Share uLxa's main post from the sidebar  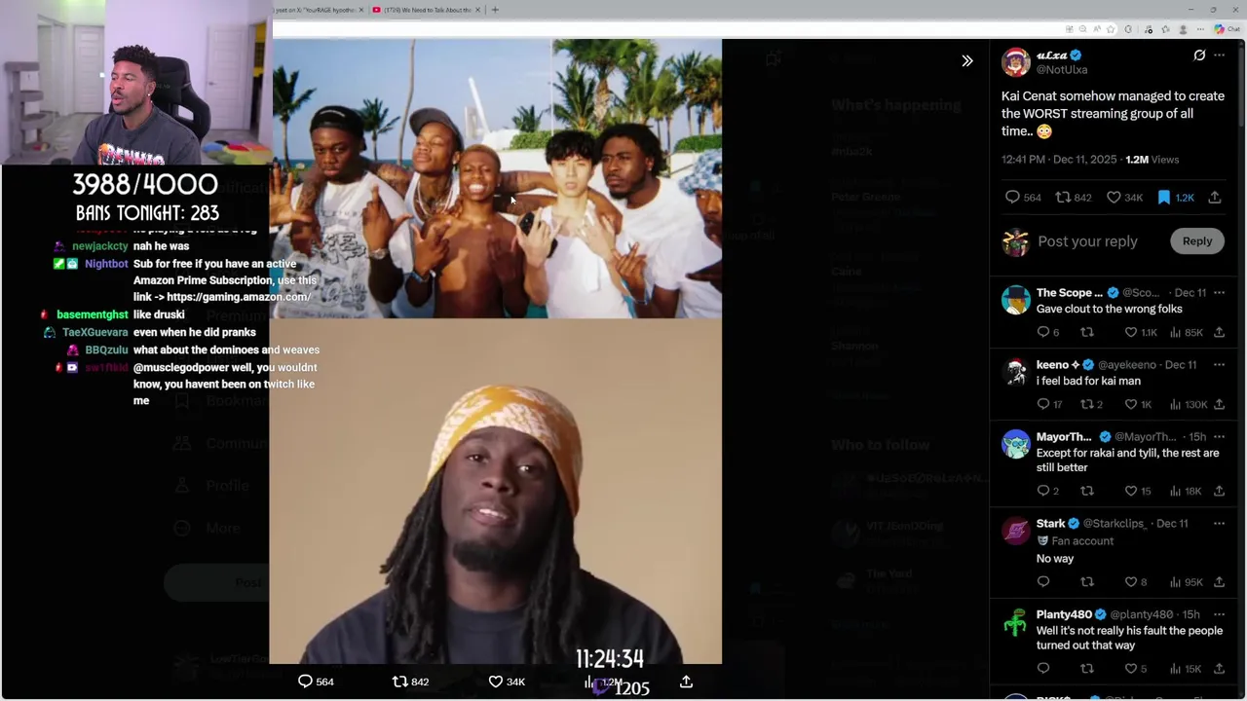1214,198
